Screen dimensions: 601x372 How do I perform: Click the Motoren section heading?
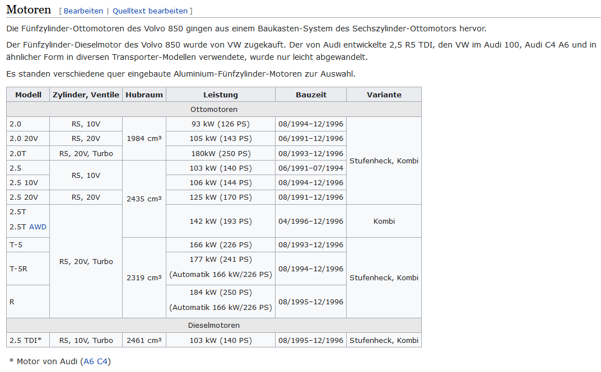tap(29, 10)
